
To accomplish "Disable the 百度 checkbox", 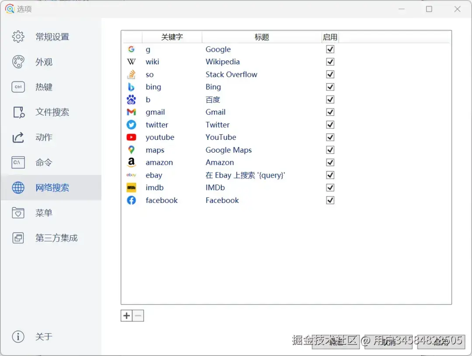I will pyautogui.click(x=330, y=99).
